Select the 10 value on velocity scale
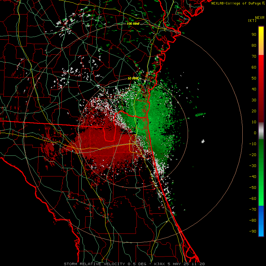Screen dimensions: 266x266 [254, 122]
